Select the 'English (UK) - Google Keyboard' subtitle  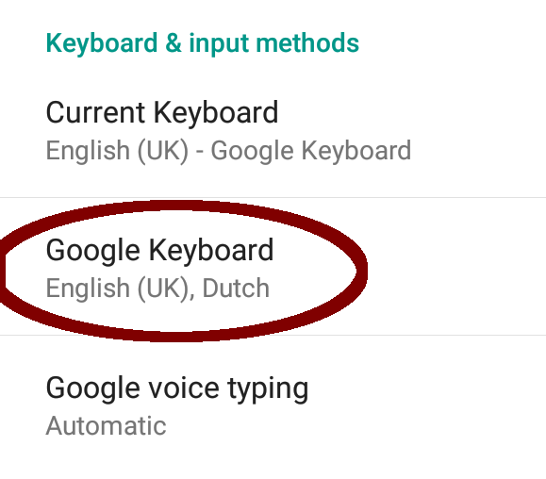click(x=228, y=151)
